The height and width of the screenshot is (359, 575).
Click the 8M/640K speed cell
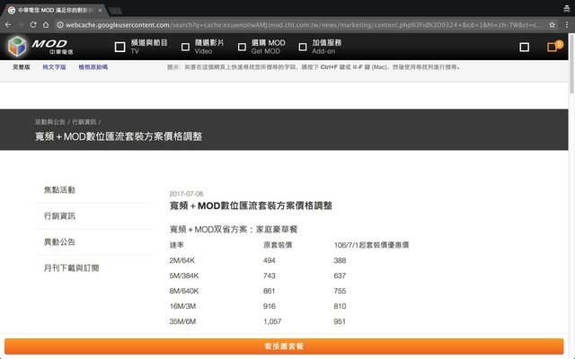coord(184,291)
